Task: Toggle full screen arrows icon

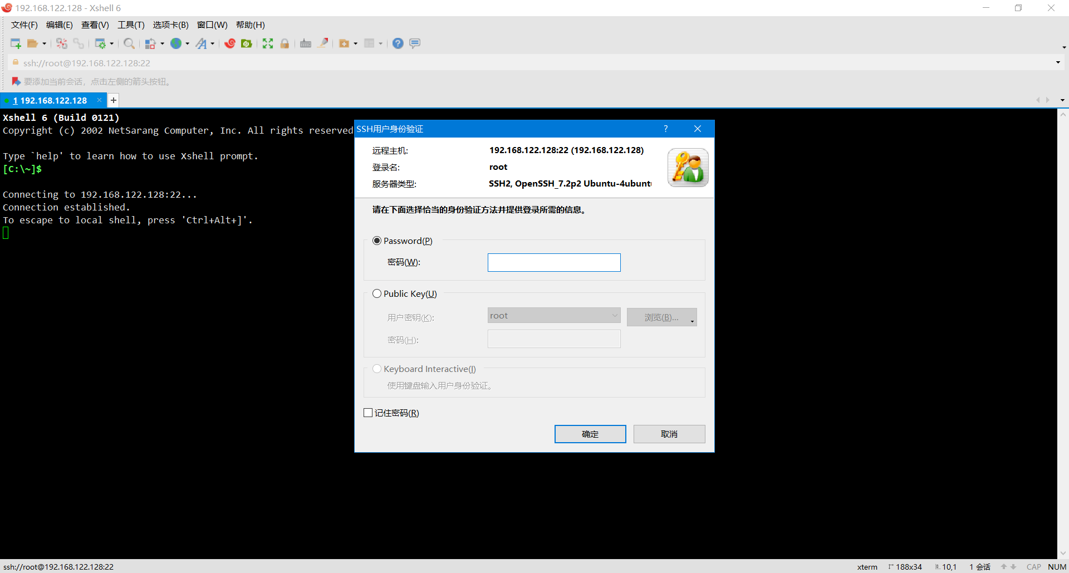Action: 268,43
